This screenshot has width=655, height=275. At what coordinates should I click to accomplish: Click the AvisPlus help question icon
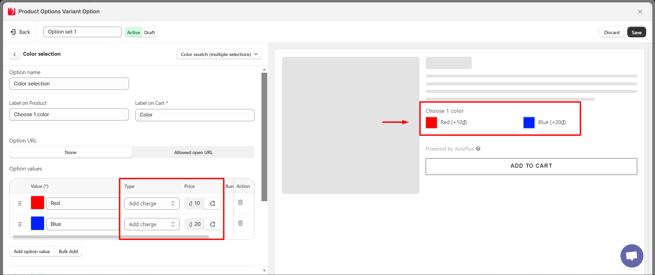[478, 149]
